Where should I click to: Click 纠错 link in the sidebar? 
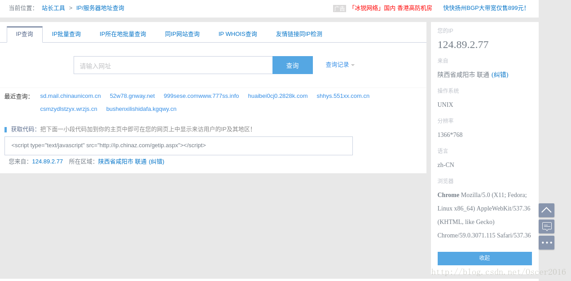(x=500, y=75)
